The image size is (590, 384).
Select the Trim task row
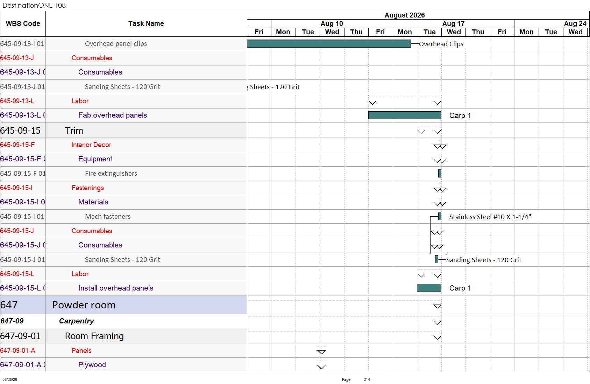tap(123, 130)
